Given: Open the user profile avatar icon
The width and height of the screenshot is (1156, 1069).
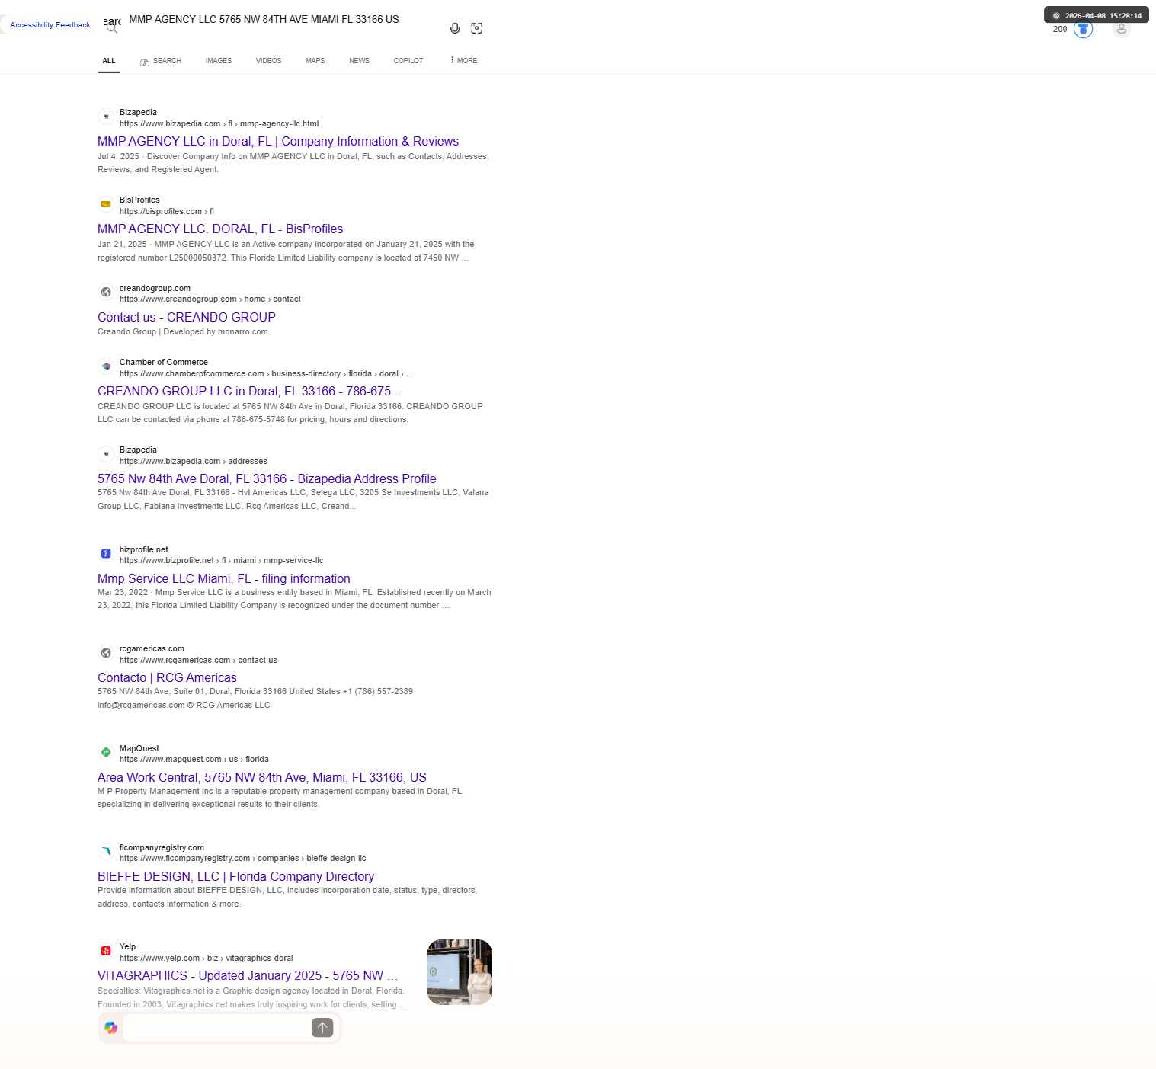Looking at the screenshot, I should 1121,29.
